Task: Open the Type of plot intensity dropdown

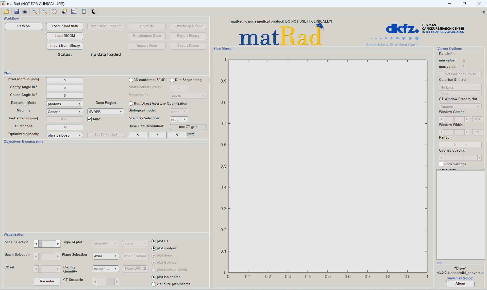Action: [106, 244]
